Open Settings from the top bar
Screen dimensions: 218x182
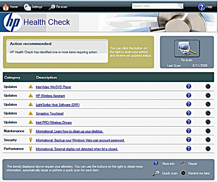tap(33, 7)
